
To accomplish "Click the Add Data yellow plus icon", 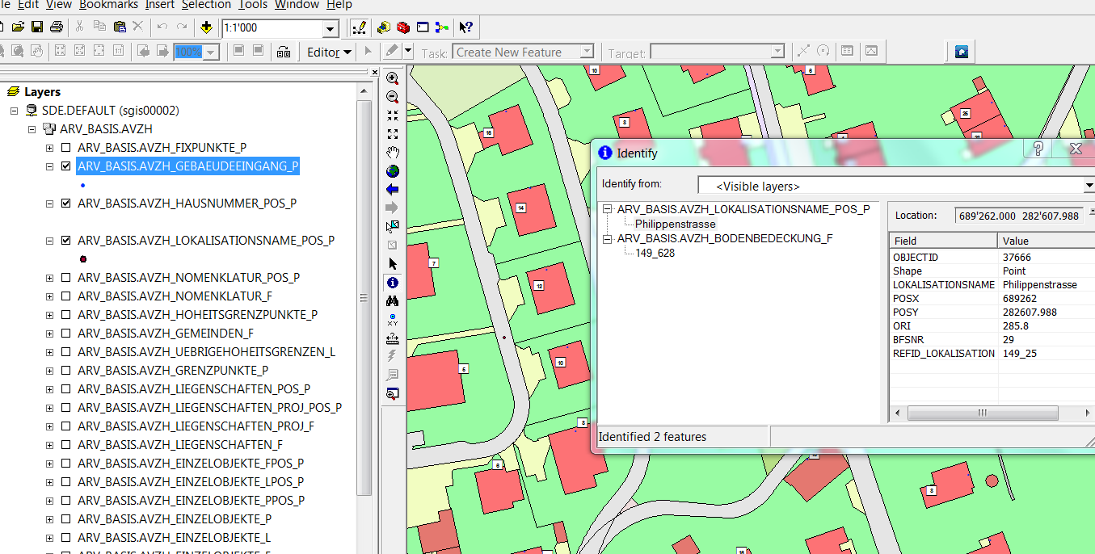I will click(207, 27).
